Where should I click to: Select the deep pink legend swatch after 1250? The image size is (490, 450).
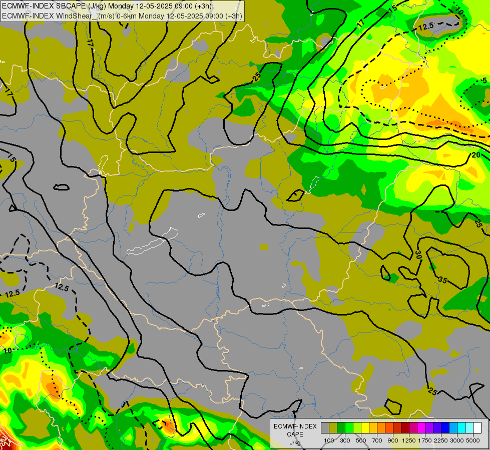[413, 427]
